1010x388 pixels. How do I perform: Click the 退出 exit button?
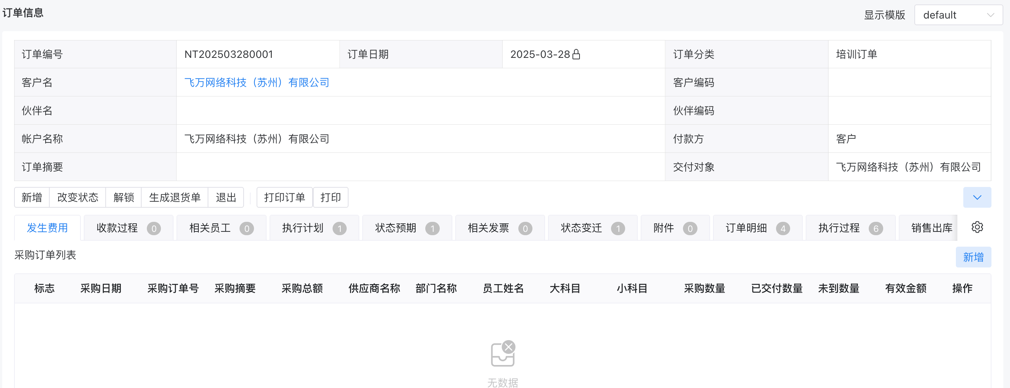(x=226, y=197)
